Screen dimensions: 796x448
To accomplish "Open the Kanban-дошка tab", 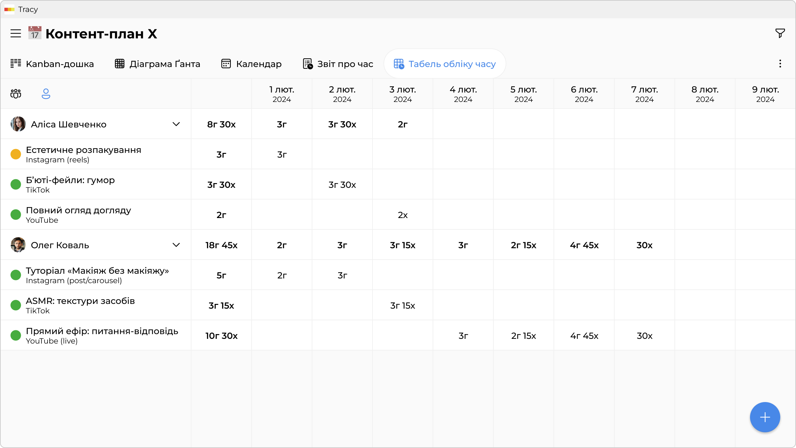I will [52, 64].
